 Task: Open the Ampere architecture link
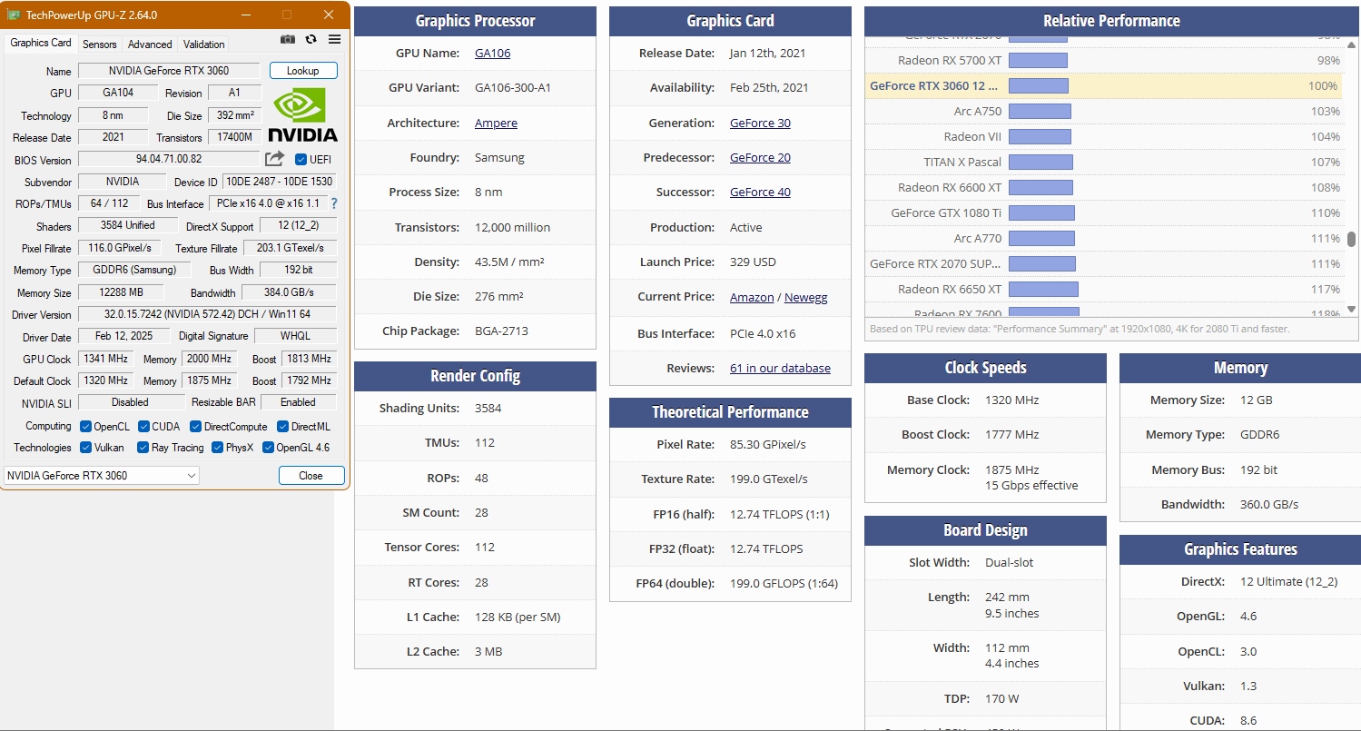[x=496, y=123]
